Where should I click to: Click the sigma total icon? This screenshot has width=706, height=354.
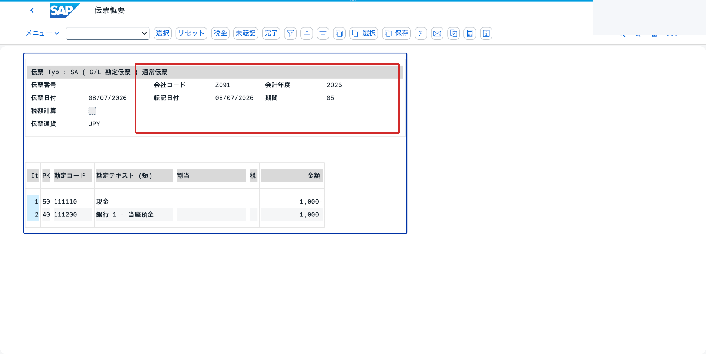[421, 33]
